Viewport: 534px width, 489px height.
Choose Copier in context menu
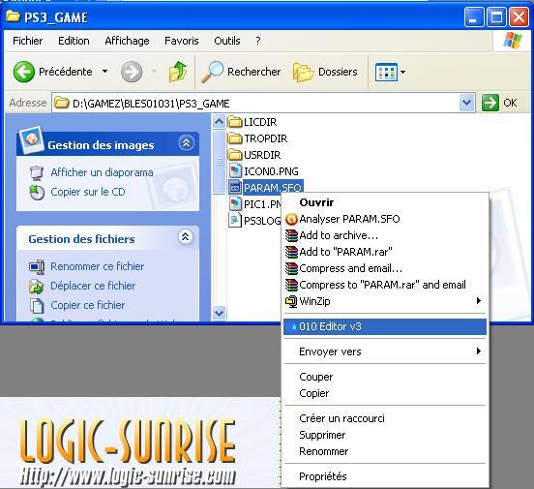[x=385, y=393]
